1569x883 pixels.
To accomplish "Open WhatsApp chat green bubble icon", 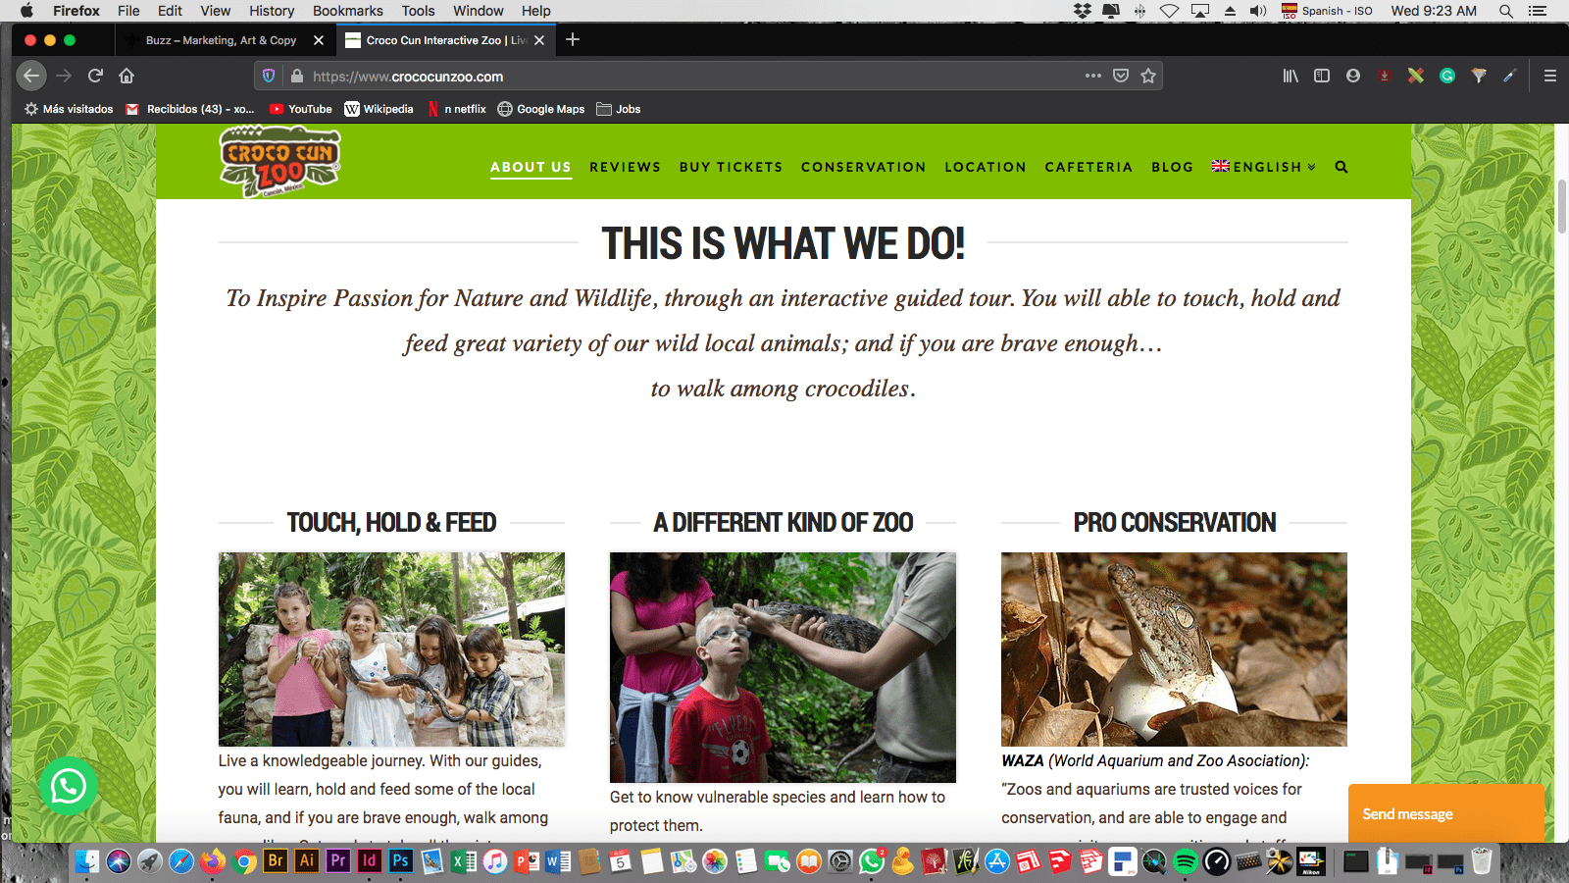I will click(69, 786).
